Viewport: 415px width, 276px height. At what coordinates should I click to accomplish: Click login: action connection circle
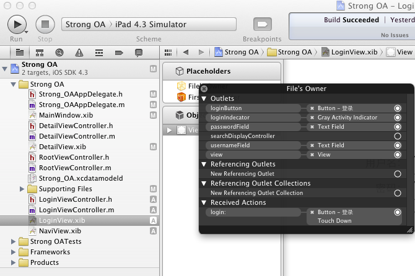click(x=398, y=212)
